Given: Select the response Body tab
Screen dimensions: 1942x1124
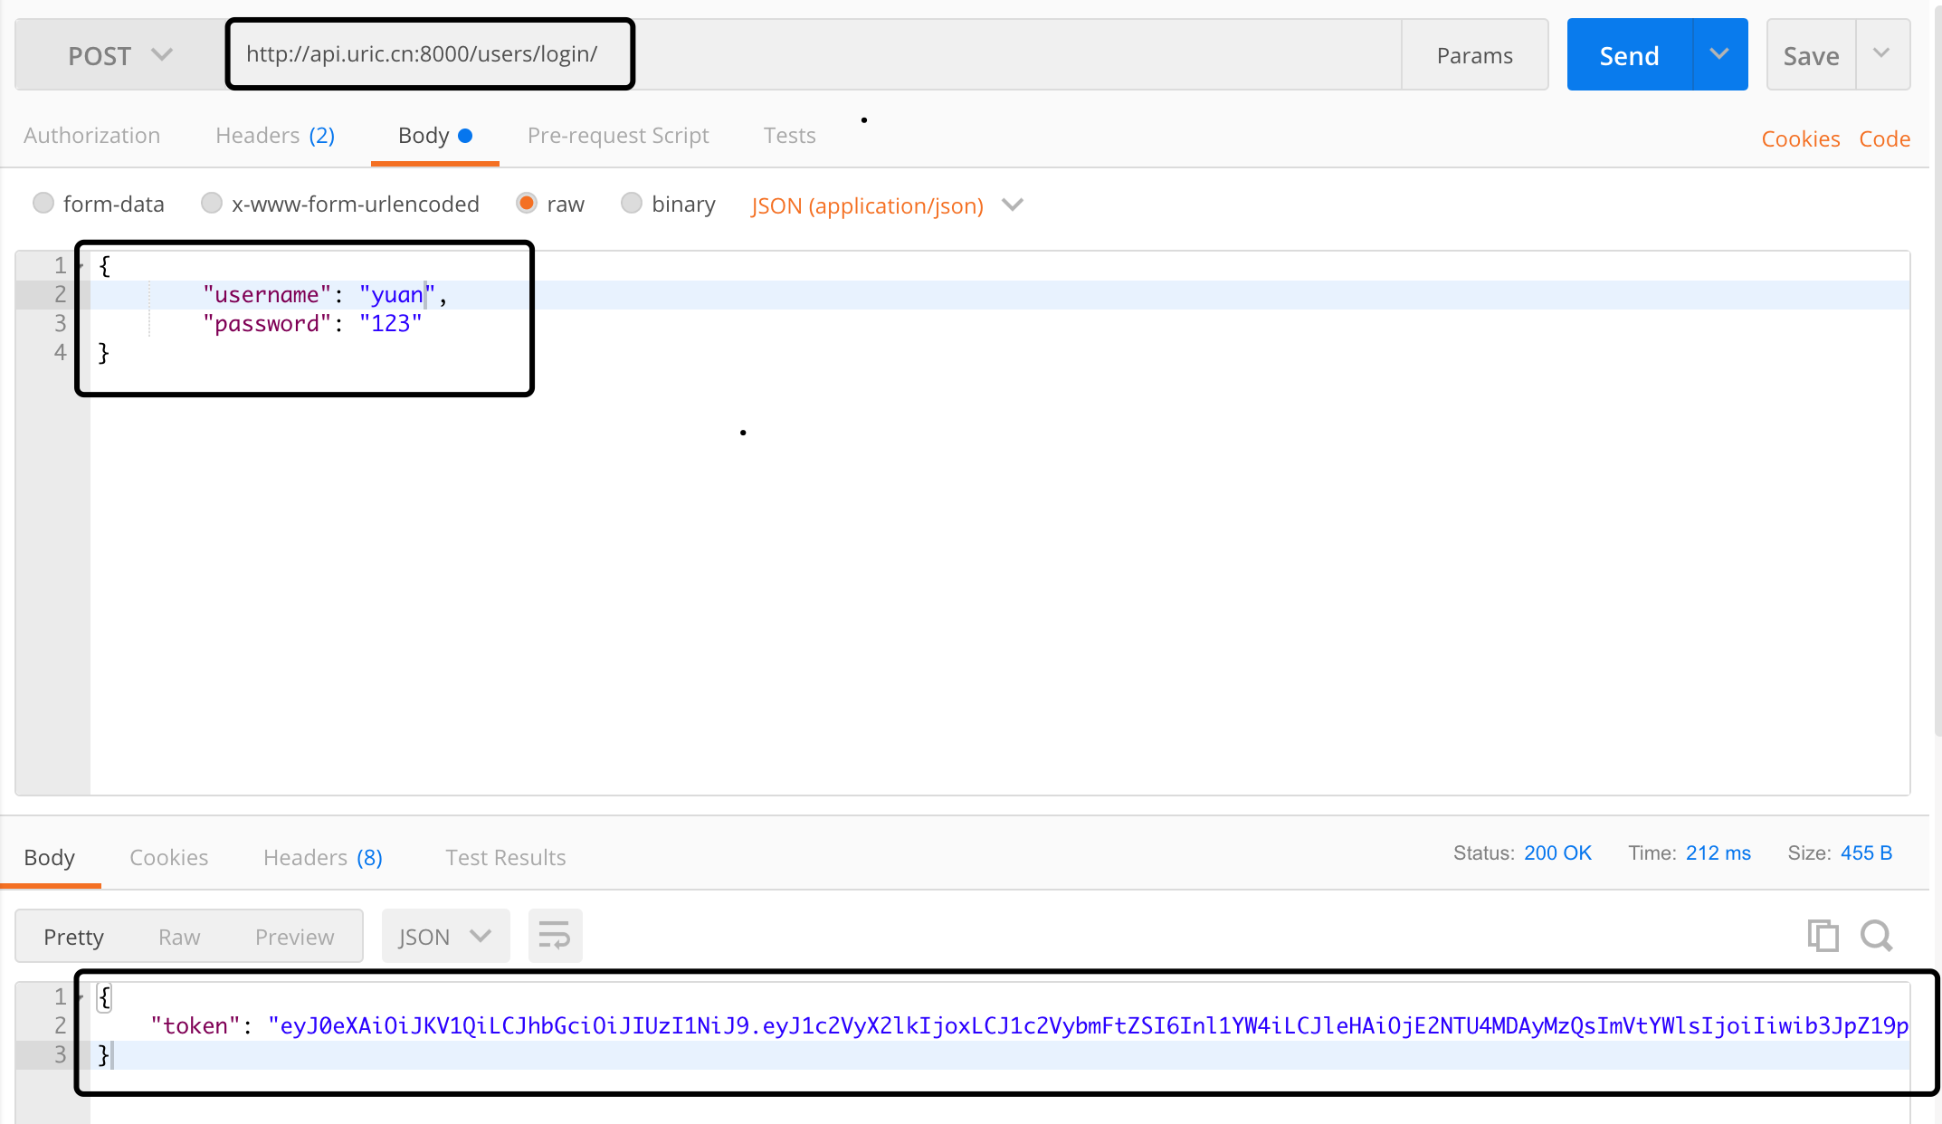Looking at the screenshot, I should [50, 857].
